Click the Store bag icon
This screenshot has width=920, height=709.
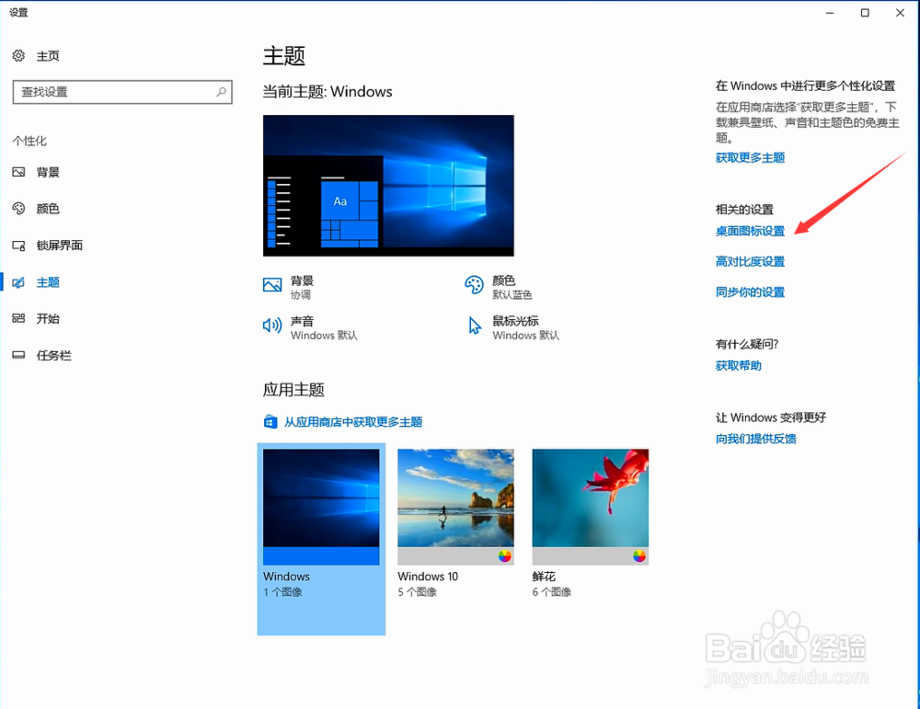pos(270,422)
